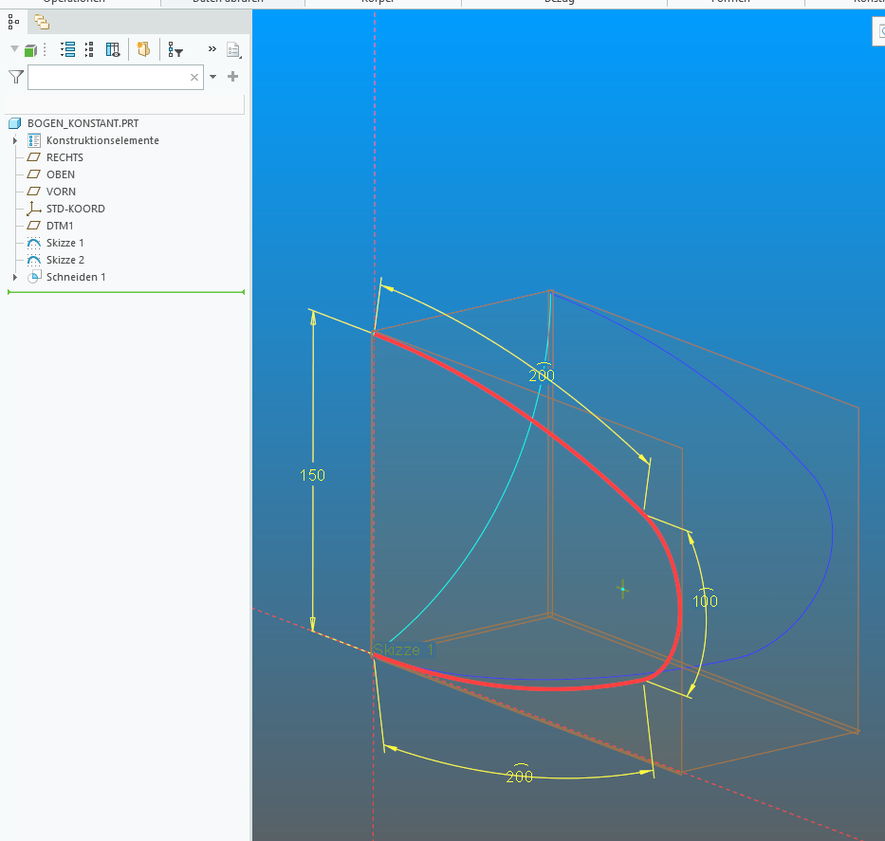This screenshot has width=885, height=841.
Task: Click the funnel filter icon beside the search field
Action: tap(16, 77)
